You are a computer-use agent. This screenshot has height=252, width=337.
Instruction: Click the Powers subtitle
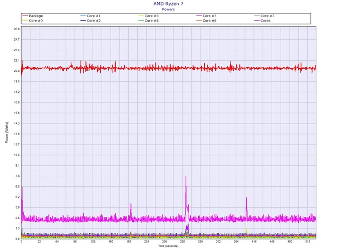tap(168, 9)
